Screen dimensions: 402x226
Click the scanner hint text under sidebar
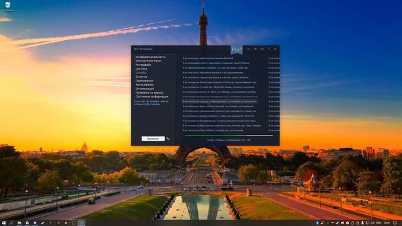151,102
